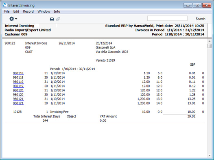The height and width of the screenshot is (160, 214).
Task: Open the Info menu
Action: pos(57,11)
